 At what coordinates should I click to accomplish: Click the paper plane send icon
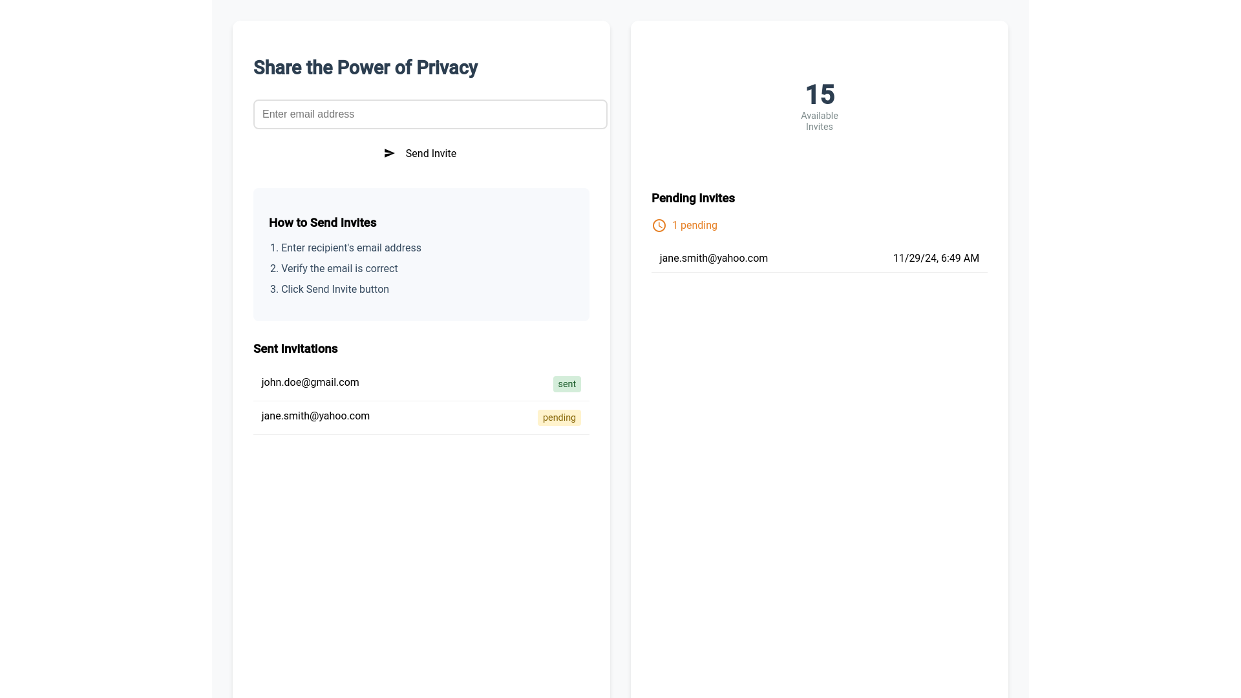point(389,153)
